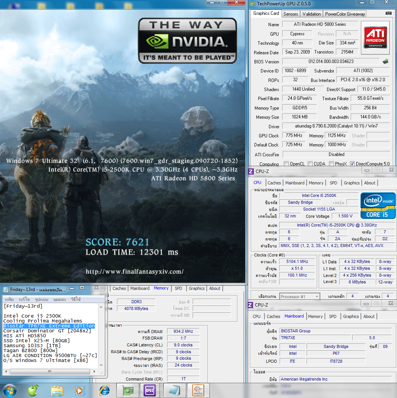Take a GPU-Z screenshot with the camera icon
Viewport: 397px width, 398px height.
coord(388,13)
